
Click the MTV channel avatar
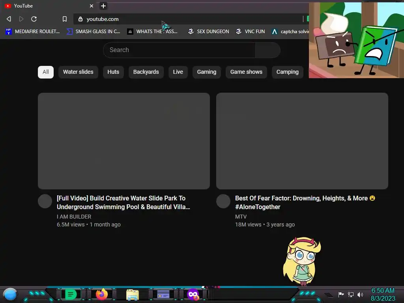pyautogui.click(x=223, y=201)
